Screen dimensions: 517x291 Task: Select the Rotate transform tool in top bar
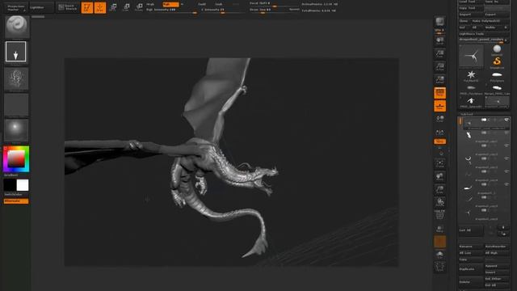click(x=139, y=7)
